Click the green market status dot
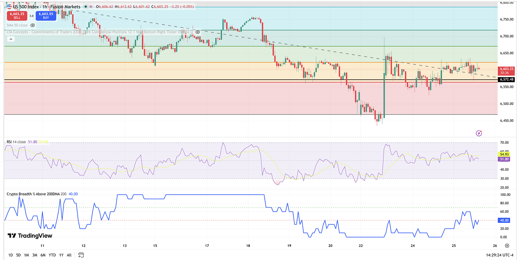This screenshot has height=260, width=517. [86, 6]
